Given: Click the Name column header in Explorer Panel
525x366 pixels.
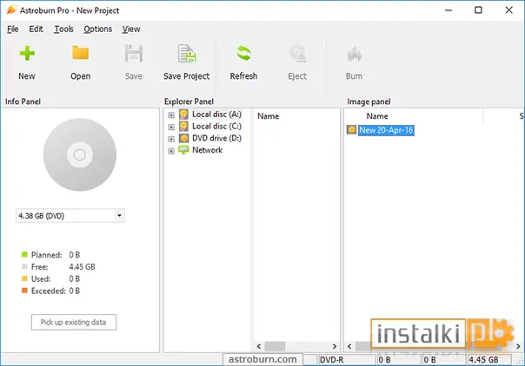Looking at the screenshot, I should point(269,116).
